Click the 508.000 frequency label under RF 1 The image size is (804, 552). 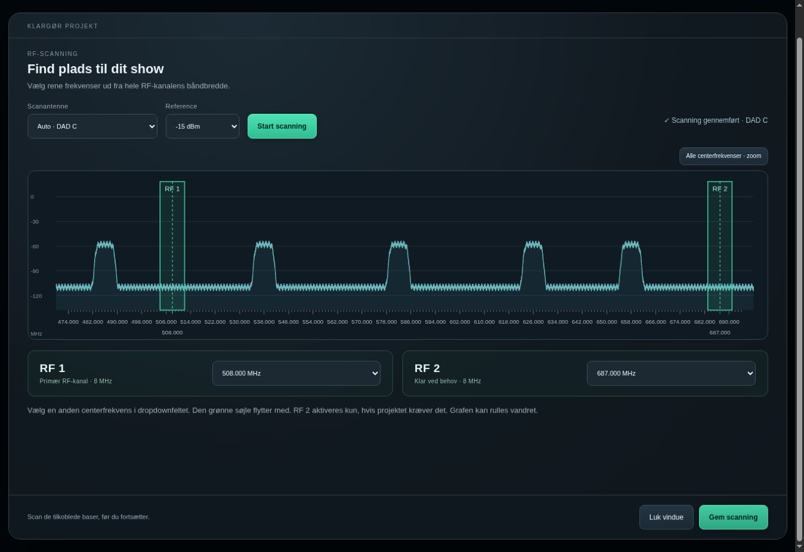[172, 333]
